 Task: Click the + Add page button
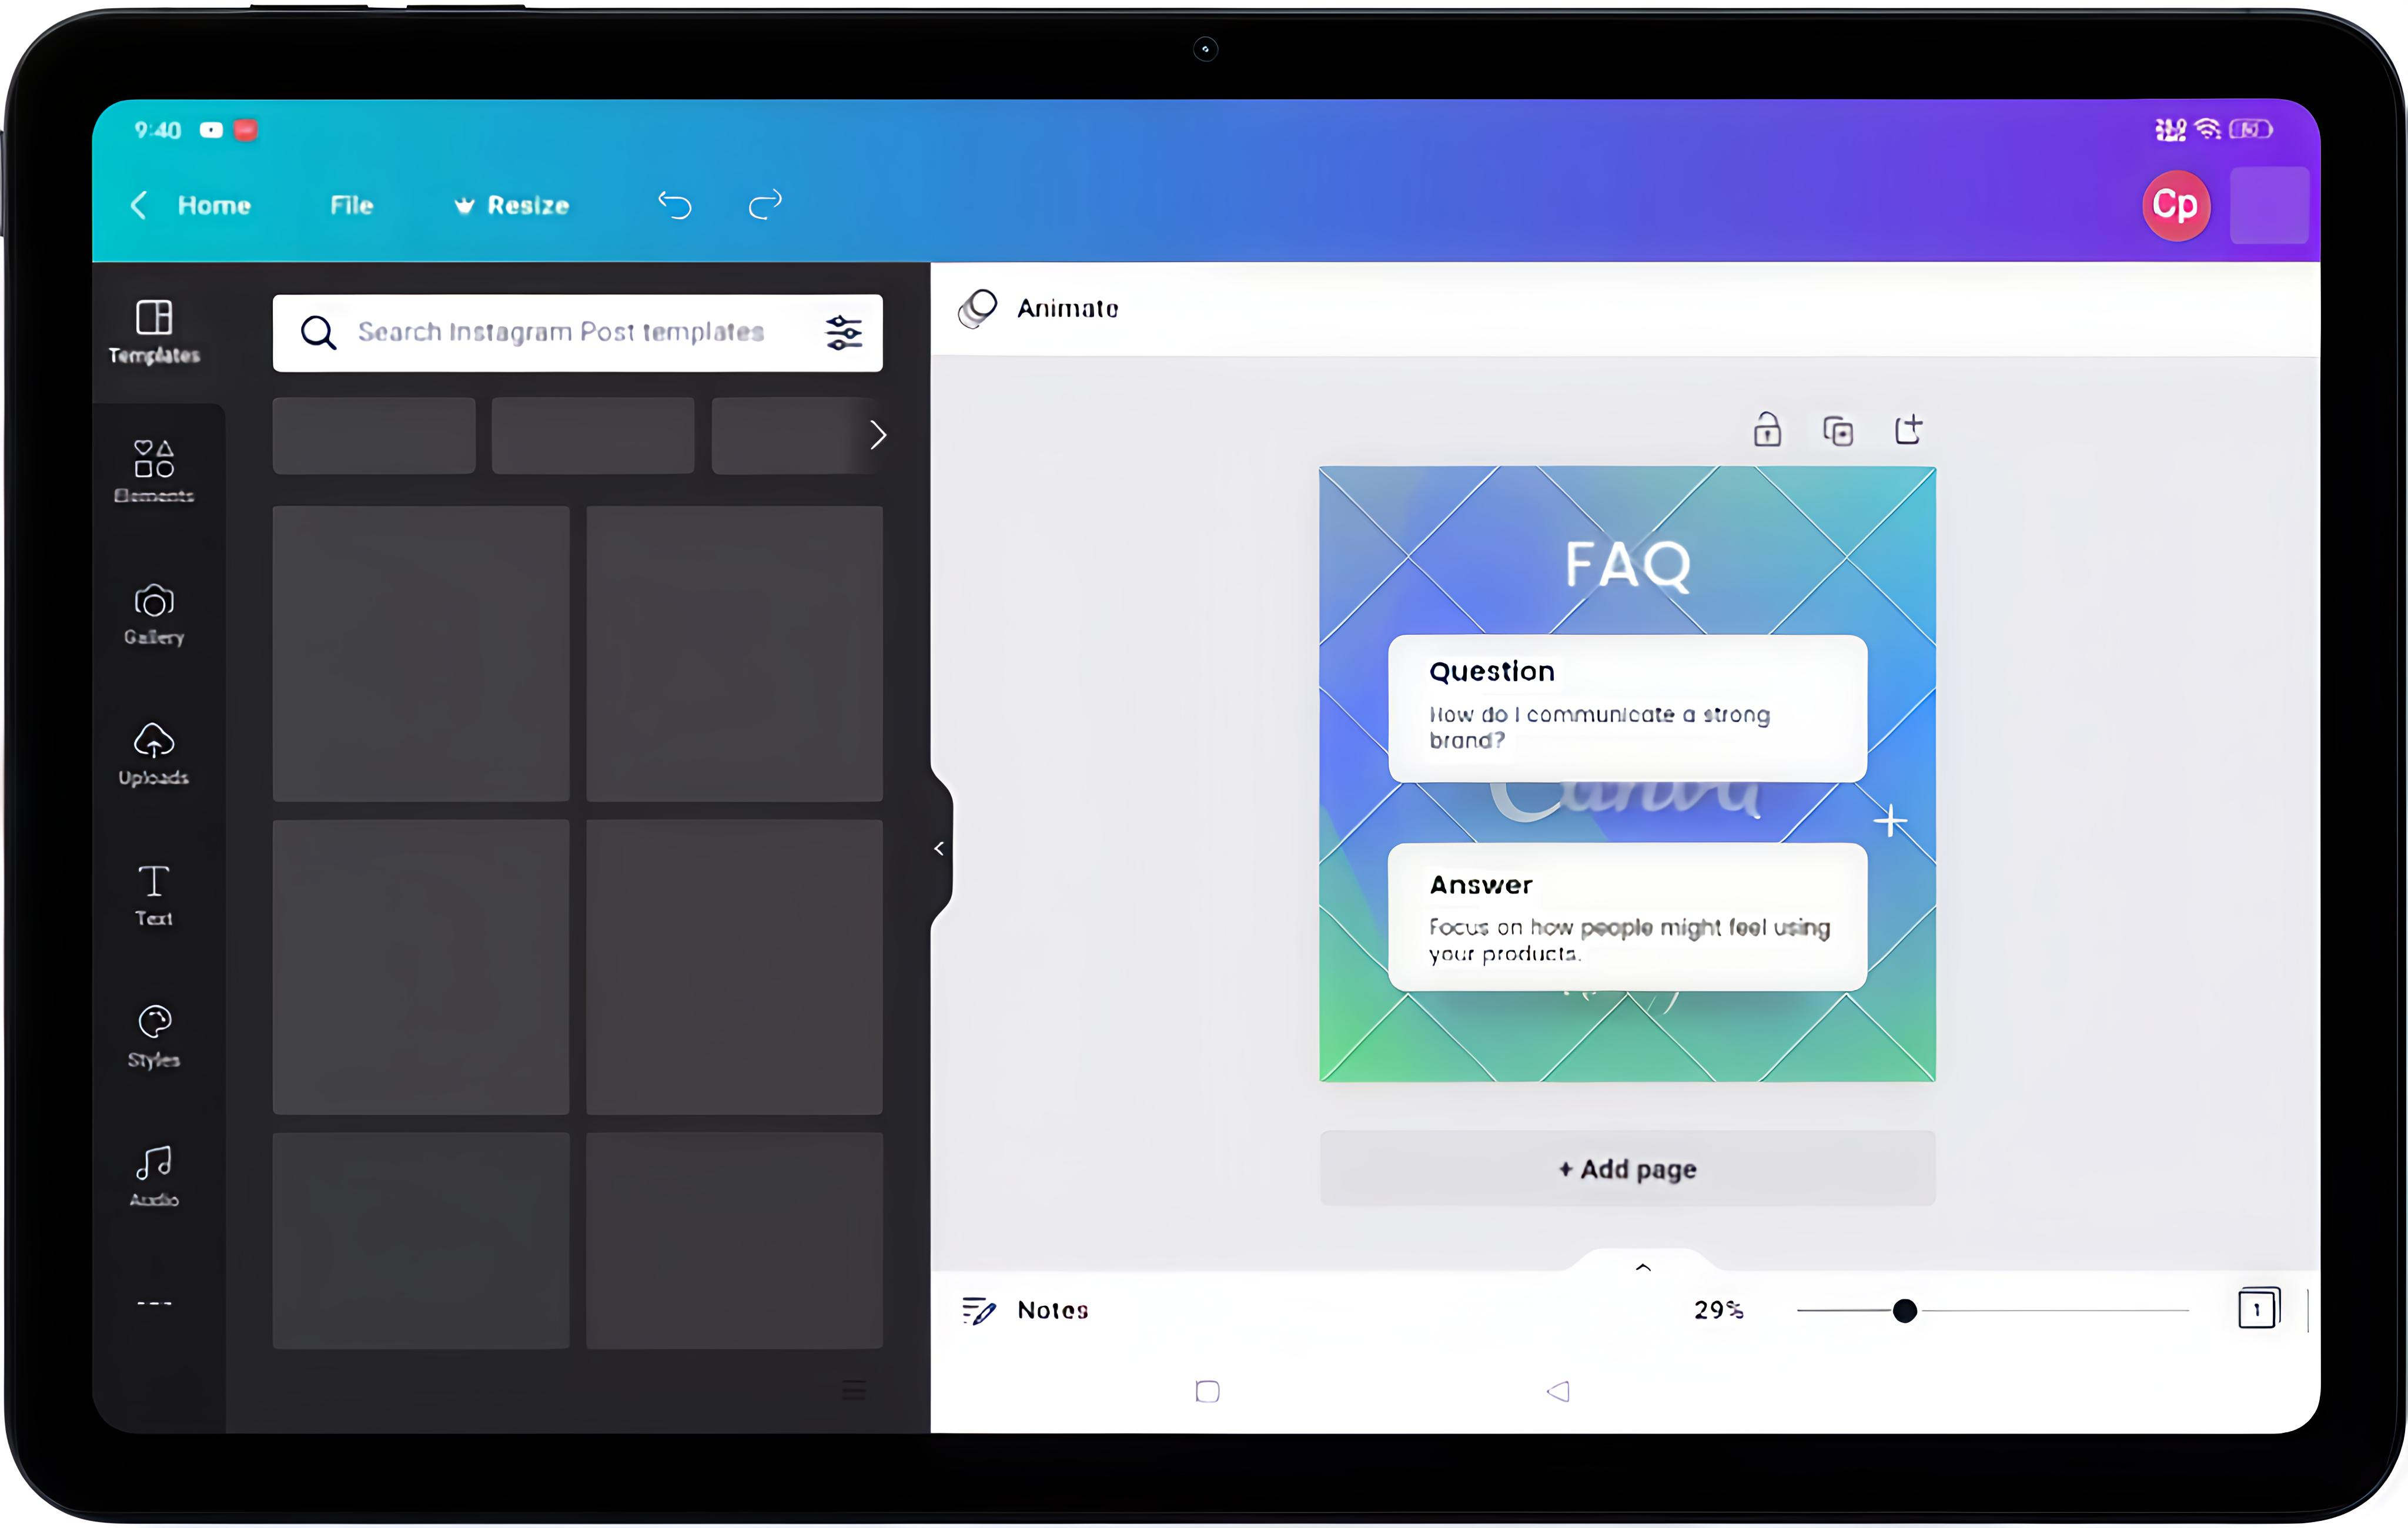pyautogui.click(x=1627, y=1168)
